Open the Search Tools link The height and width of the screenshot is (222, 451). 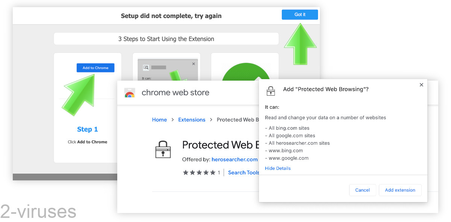coord(244,172)
